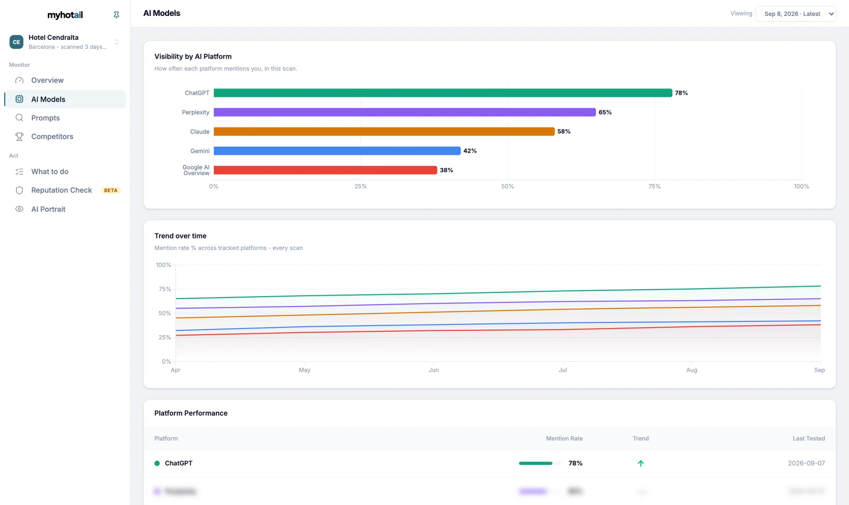Click the Jul marker on the trend axis
This screenshot has width=849, height=505.
tap(562, 370)
